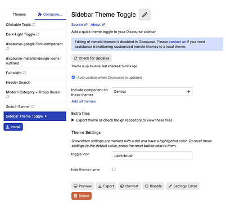Click the link icon next to Source

pyautogui.click(x=85, y=25)
